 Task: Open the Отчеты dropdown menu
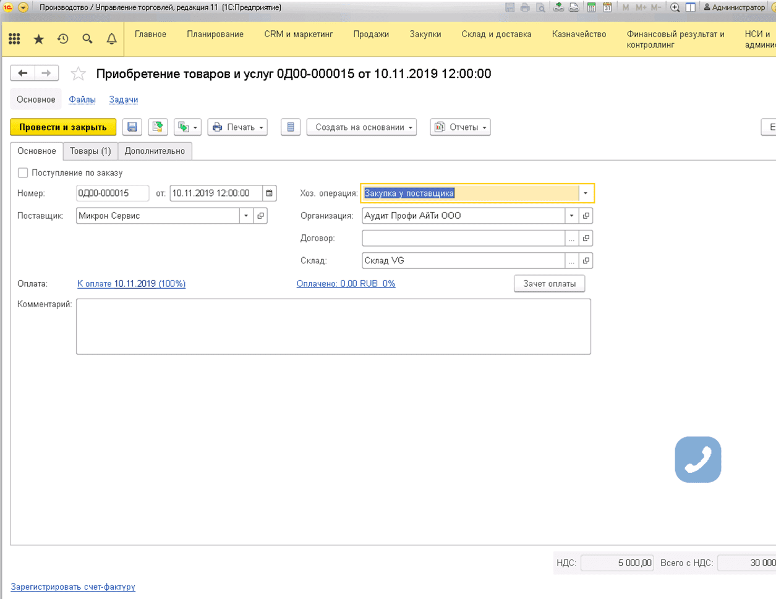point(461,127)
